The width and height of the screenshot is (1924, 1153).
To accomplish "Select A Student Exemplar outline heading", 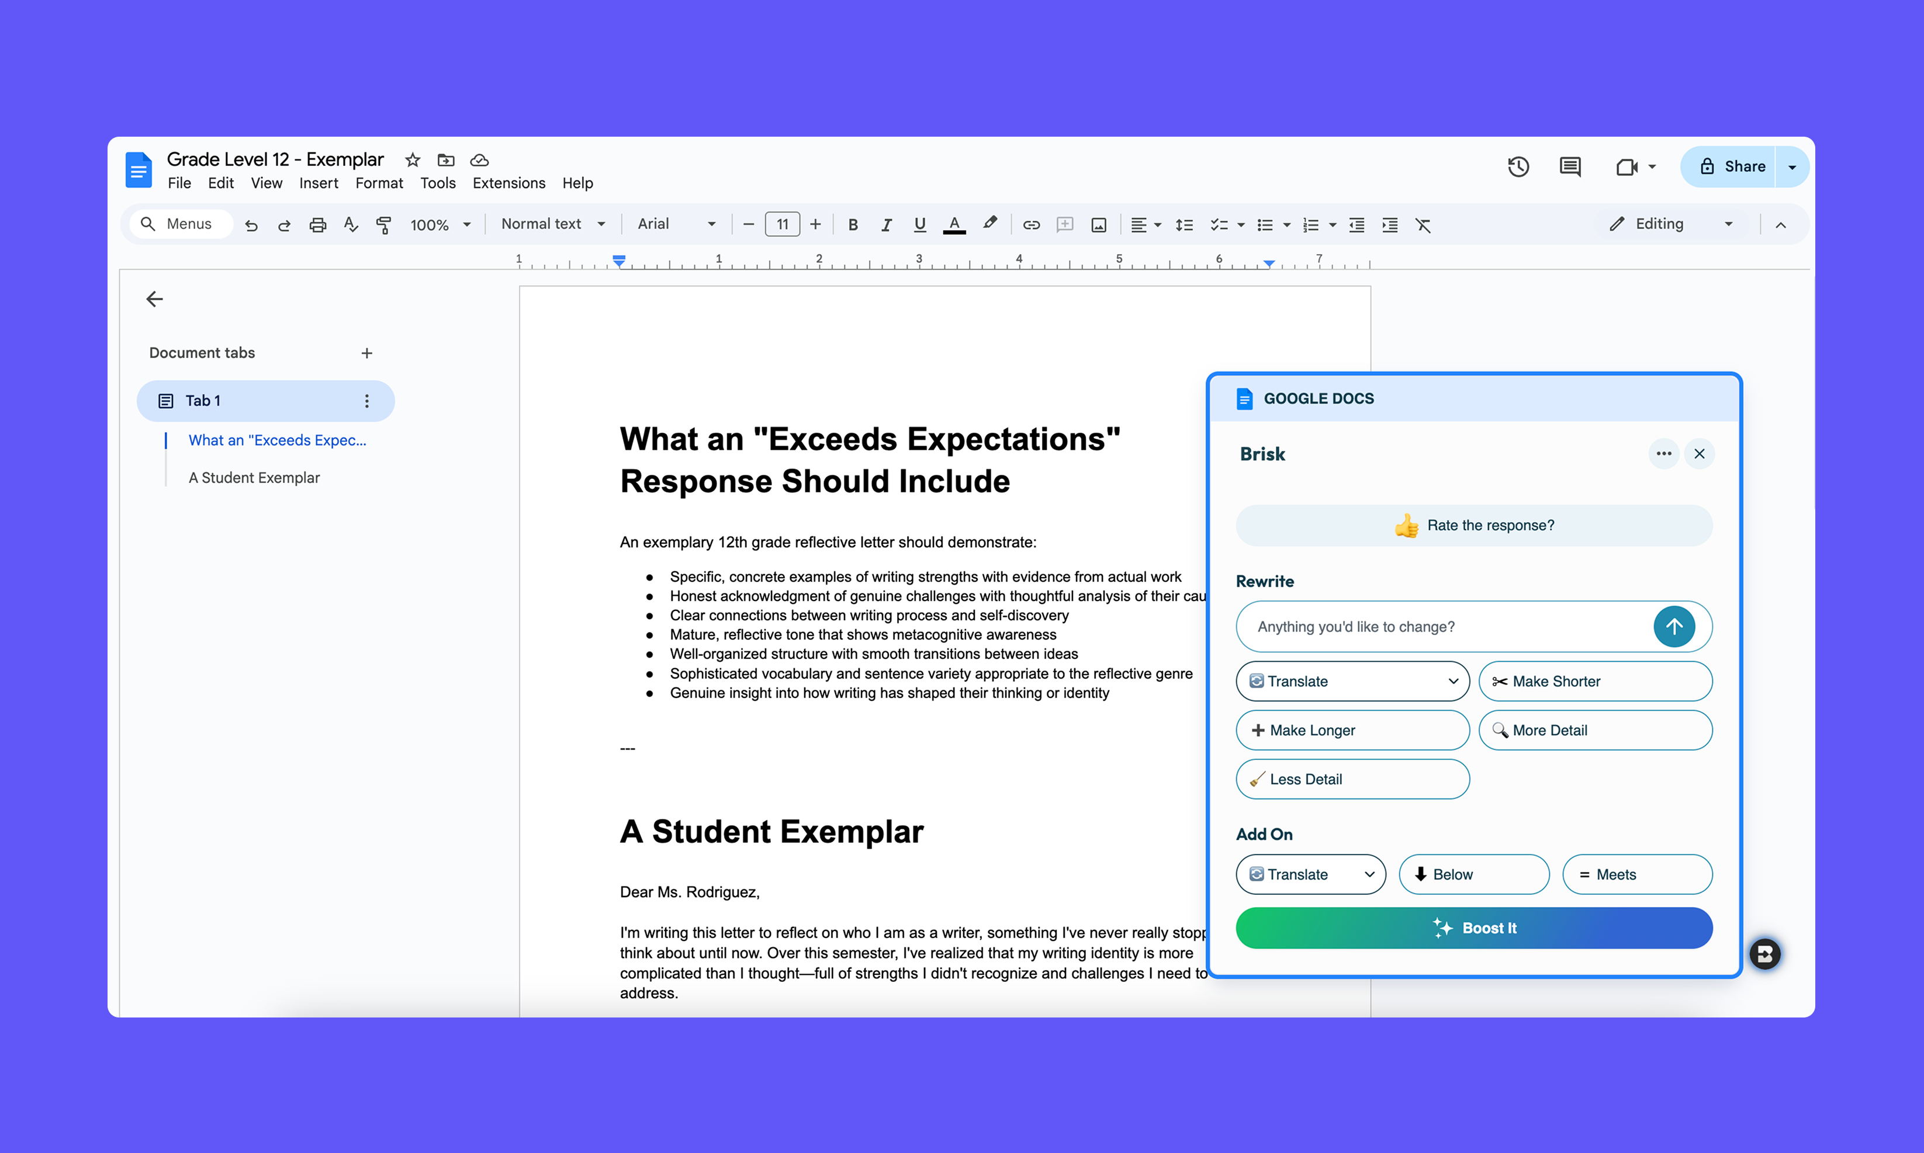I will click(x=254, y=477).
